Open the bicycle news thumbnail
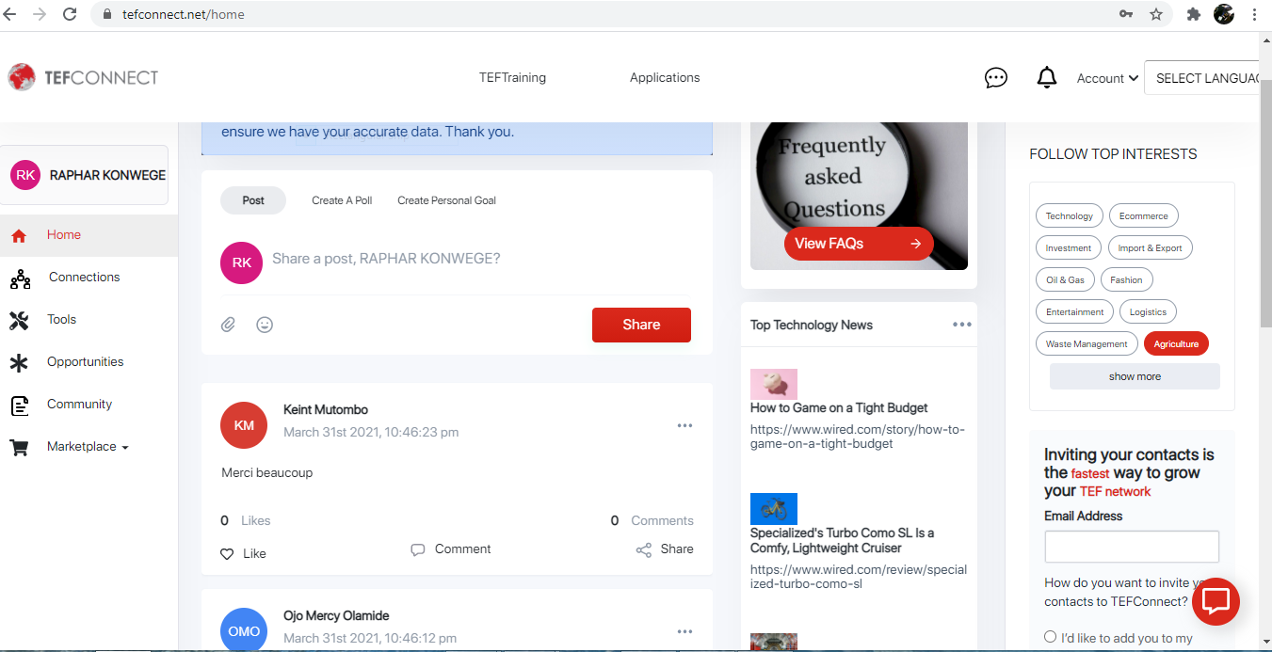 point(774,509)
